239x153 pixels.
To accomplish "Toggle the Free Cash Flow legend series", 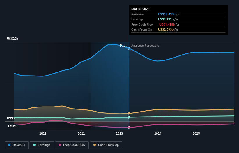I will [x=72, y=145].
